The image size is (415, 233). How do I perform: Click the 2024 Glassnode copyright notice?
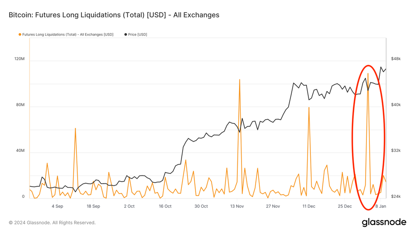pyautogui.click(x=52, y=223)
